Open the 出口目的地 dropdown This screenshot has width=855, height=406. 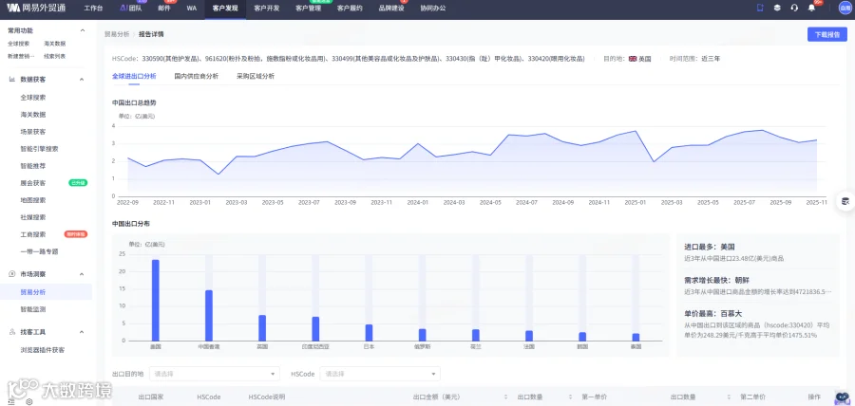point(215,374)
